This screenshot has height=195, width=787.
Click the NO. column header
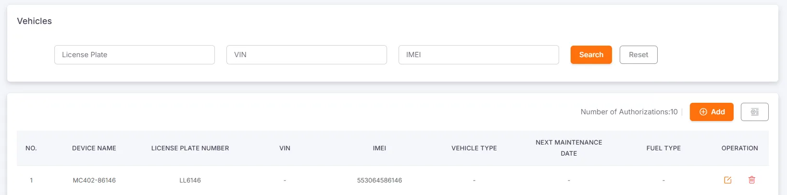tap(31, 148)
